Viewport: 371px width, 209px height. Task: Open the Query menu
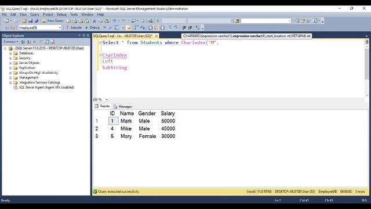coord(35,15)
